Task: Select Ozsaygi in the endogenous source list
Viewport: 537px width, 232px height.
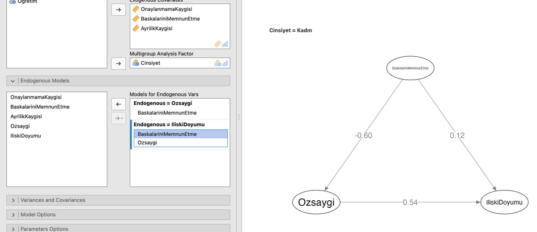Action: 20,126
